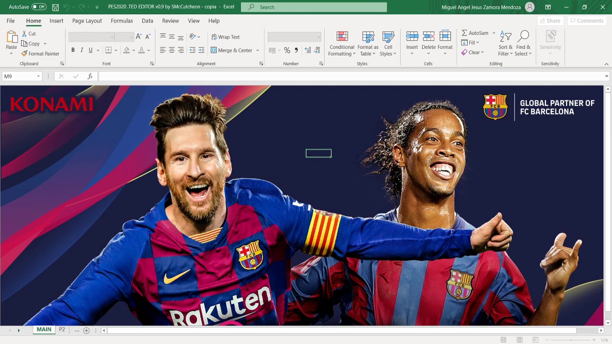Switch to the View tab

[x=194, y=21]
